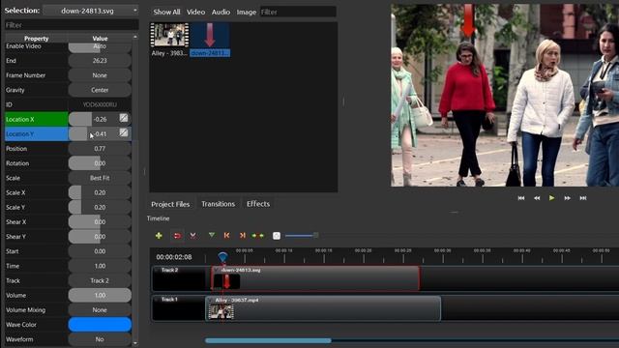Click the properties Filter field
Image resolution: width=619 pixels, height=348 pixels.
tap(72, 25)
